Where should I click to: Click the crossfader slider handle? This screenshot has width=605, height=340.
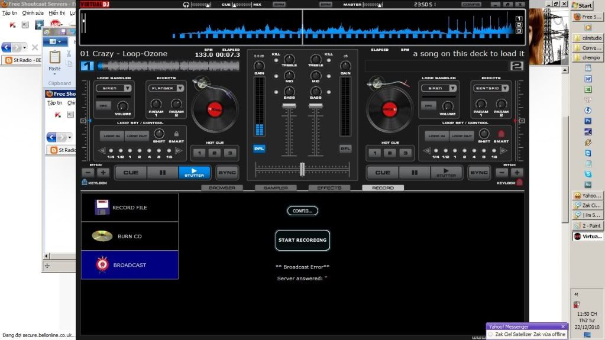[302, 169]
